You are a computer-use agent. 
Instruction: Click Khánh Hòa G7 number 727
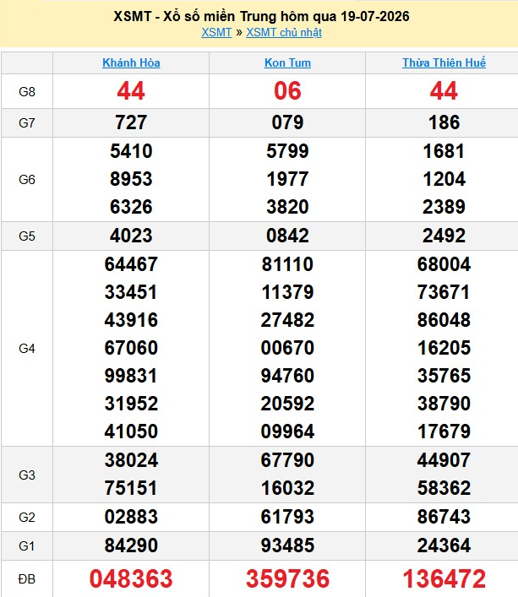point(131,122)
